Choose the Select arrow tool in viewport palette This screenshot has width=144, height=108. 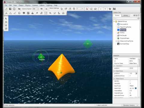pos(6,19)
